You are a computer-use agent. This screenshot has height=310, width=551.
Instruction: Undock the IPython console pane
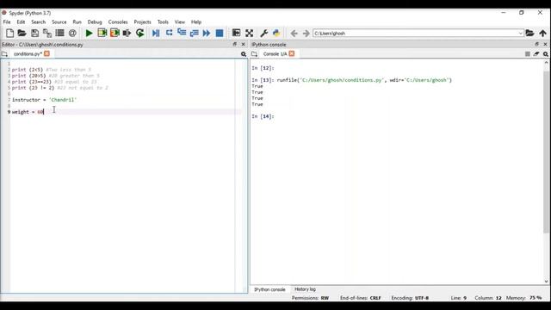point(536,44)
